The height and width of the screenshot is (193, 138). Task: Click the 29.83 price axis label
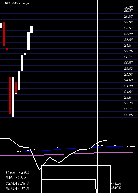coord(128,17)
